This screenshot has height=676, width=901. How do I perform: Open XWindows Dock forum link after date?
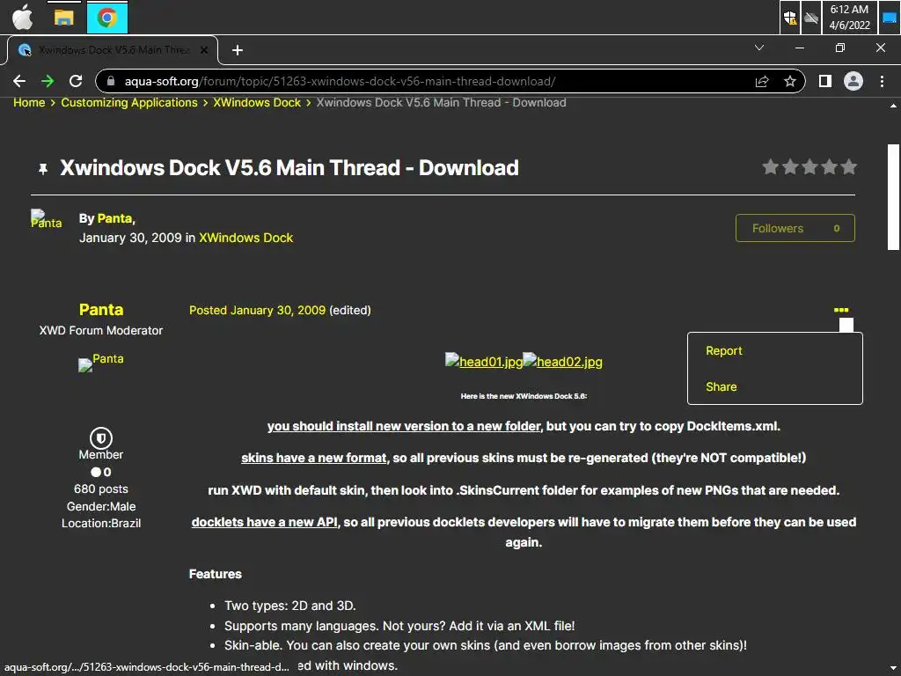246,238
